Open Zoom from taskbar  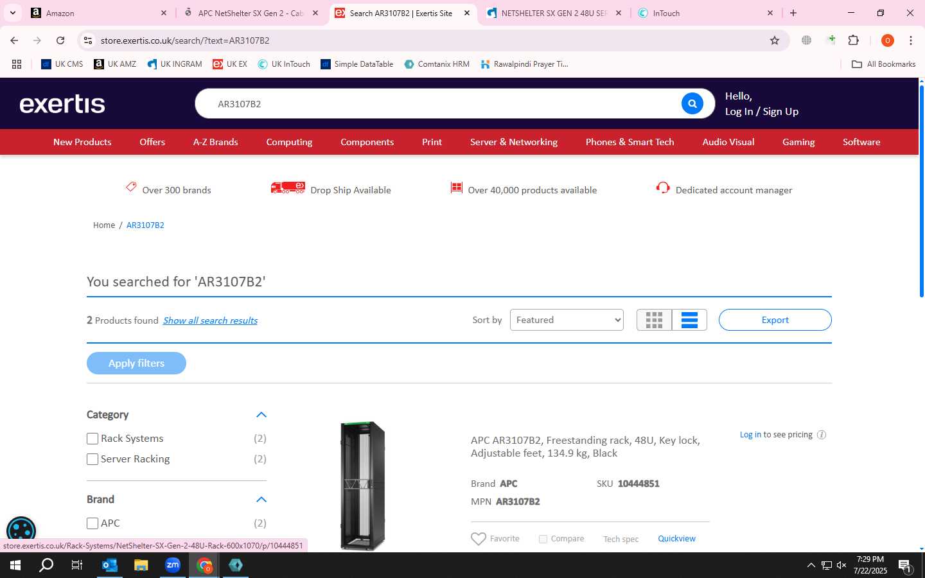tap(172, 565)
